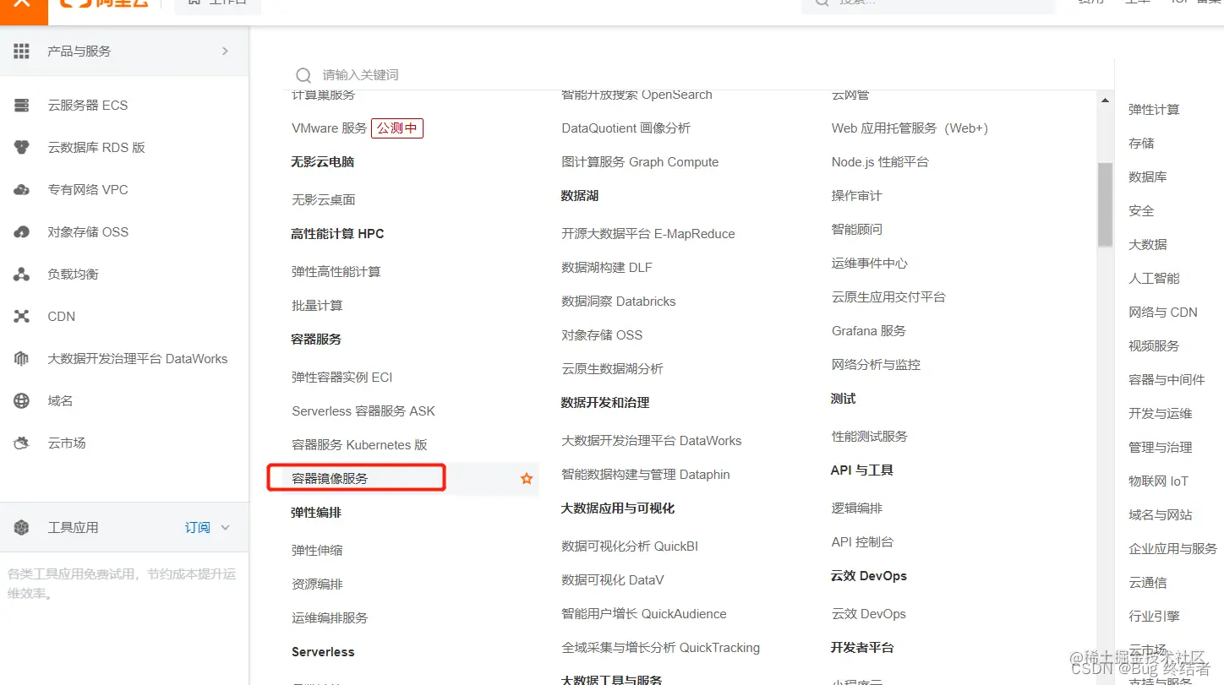1224x685 pixels.
Task: Open 全域采集与增长分析 QuickTracking
Action: coord(661,648)
